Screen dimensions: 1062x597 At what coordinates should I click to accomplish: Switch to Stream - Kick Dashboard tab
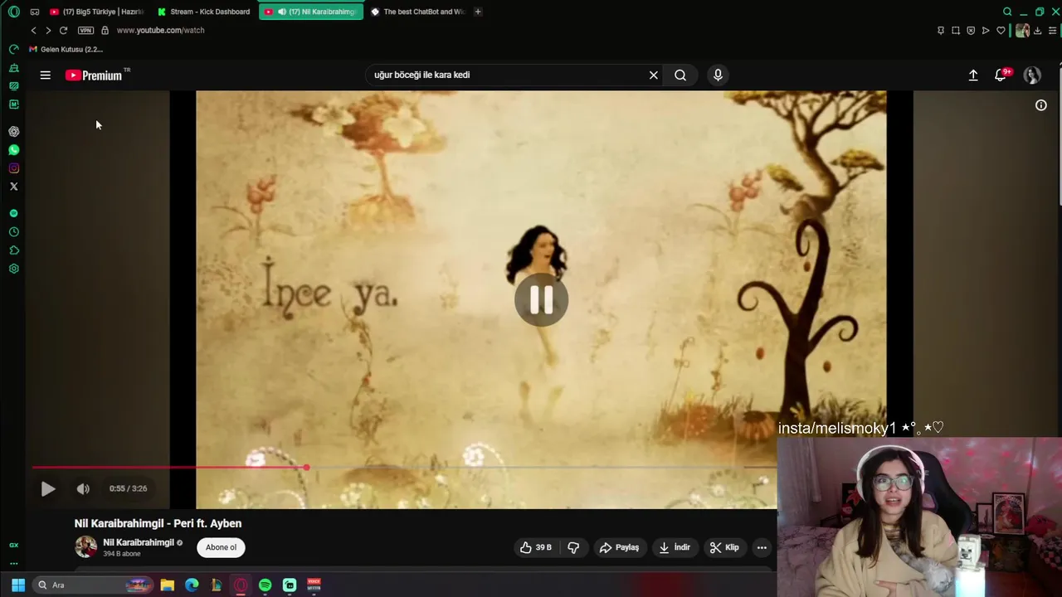pos(204,12)
